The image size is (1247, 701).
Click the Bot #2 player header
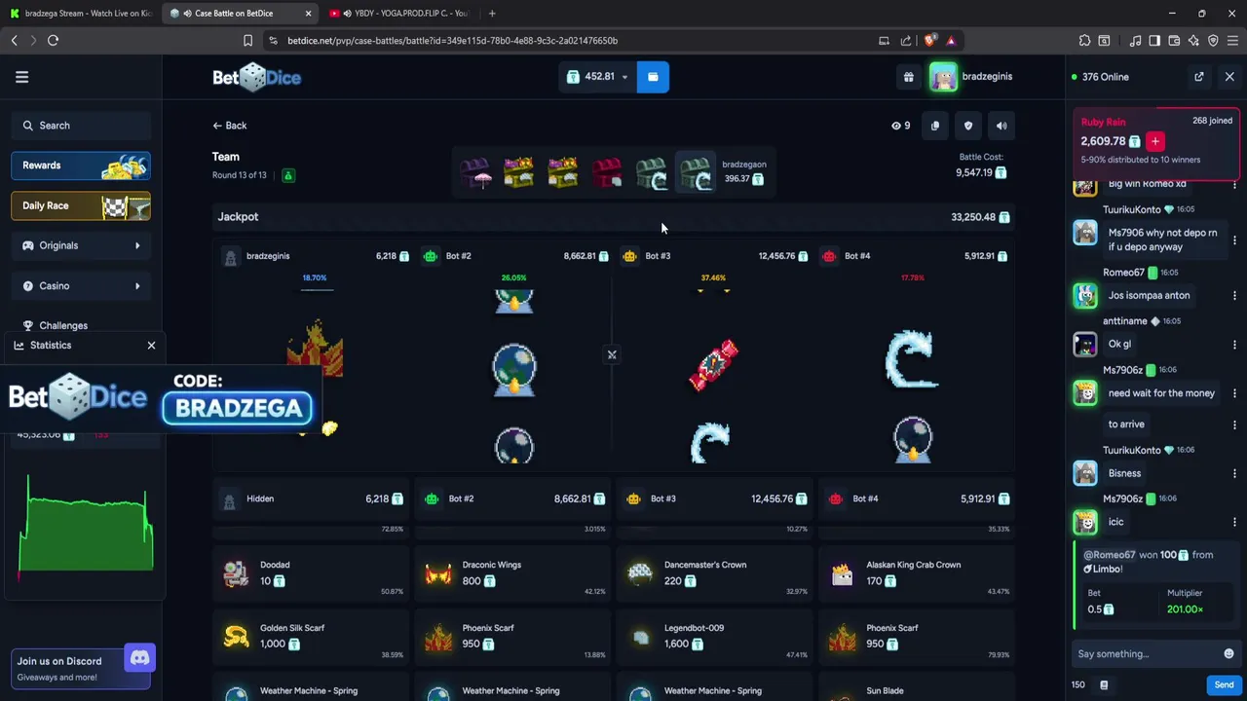click(x=515, y=256)
